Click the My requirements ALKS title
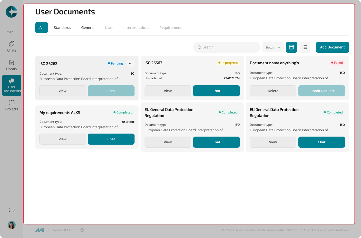The width and height of the screenshot is (361, 238). pos(60,112)
